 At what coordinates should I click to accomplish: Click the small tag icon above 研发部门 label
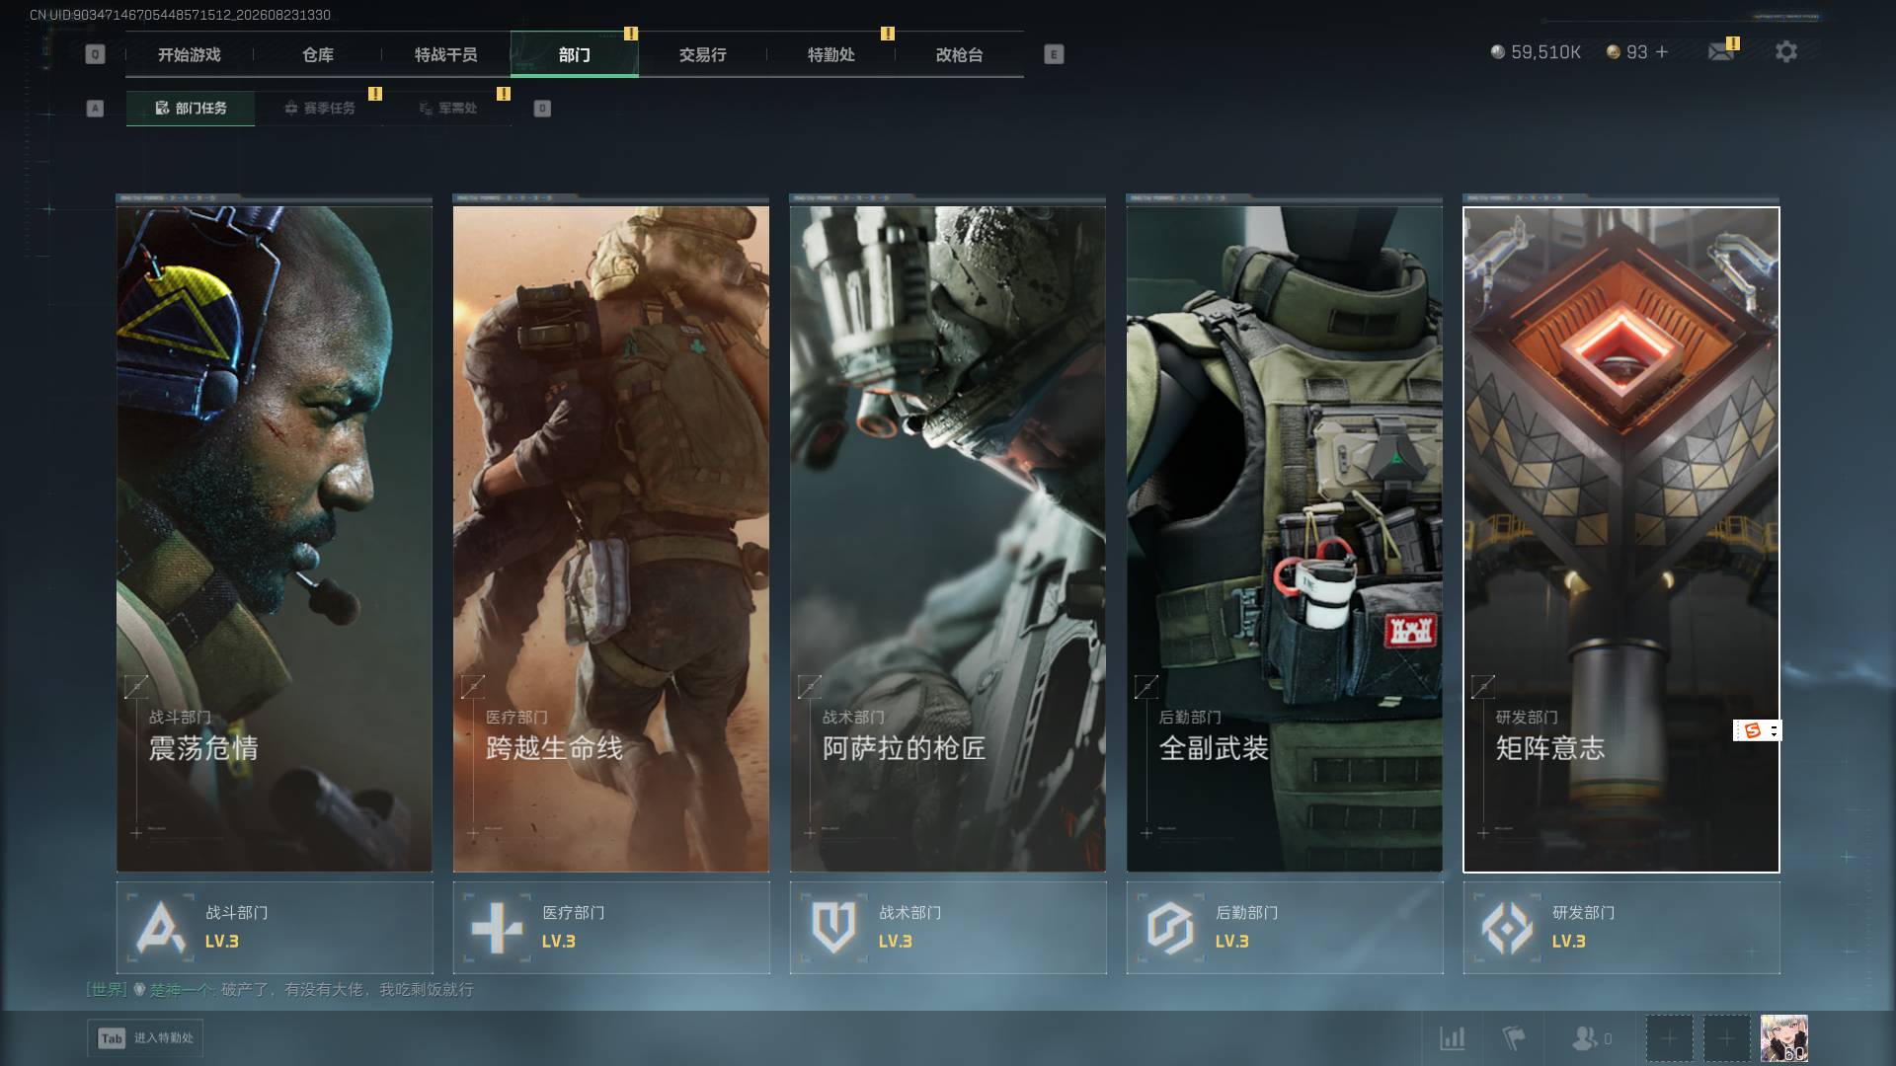click(x=1483, y=686)
